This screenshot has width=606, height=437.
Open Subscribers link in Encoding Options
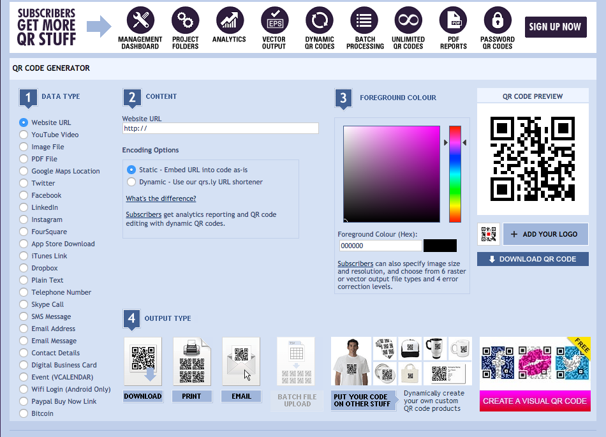click(144, 214)
